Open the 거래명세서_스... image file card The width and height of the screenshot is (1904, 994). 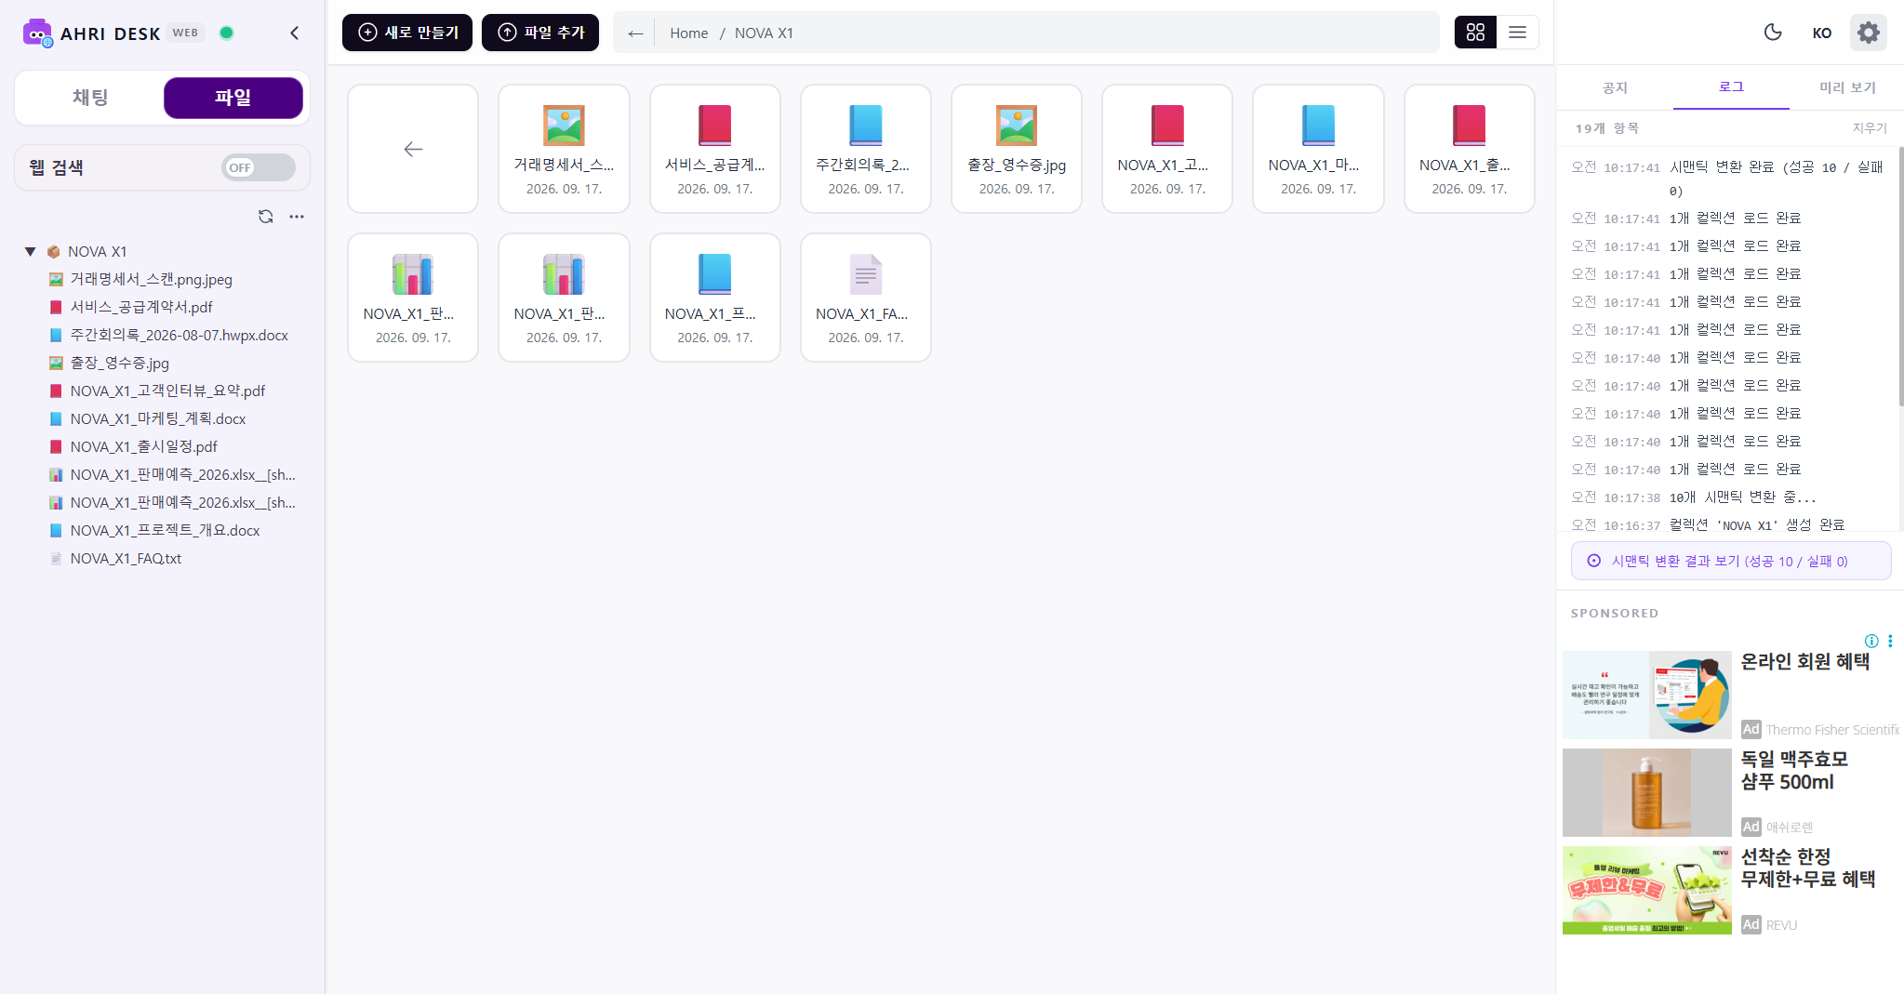[564, 149]
